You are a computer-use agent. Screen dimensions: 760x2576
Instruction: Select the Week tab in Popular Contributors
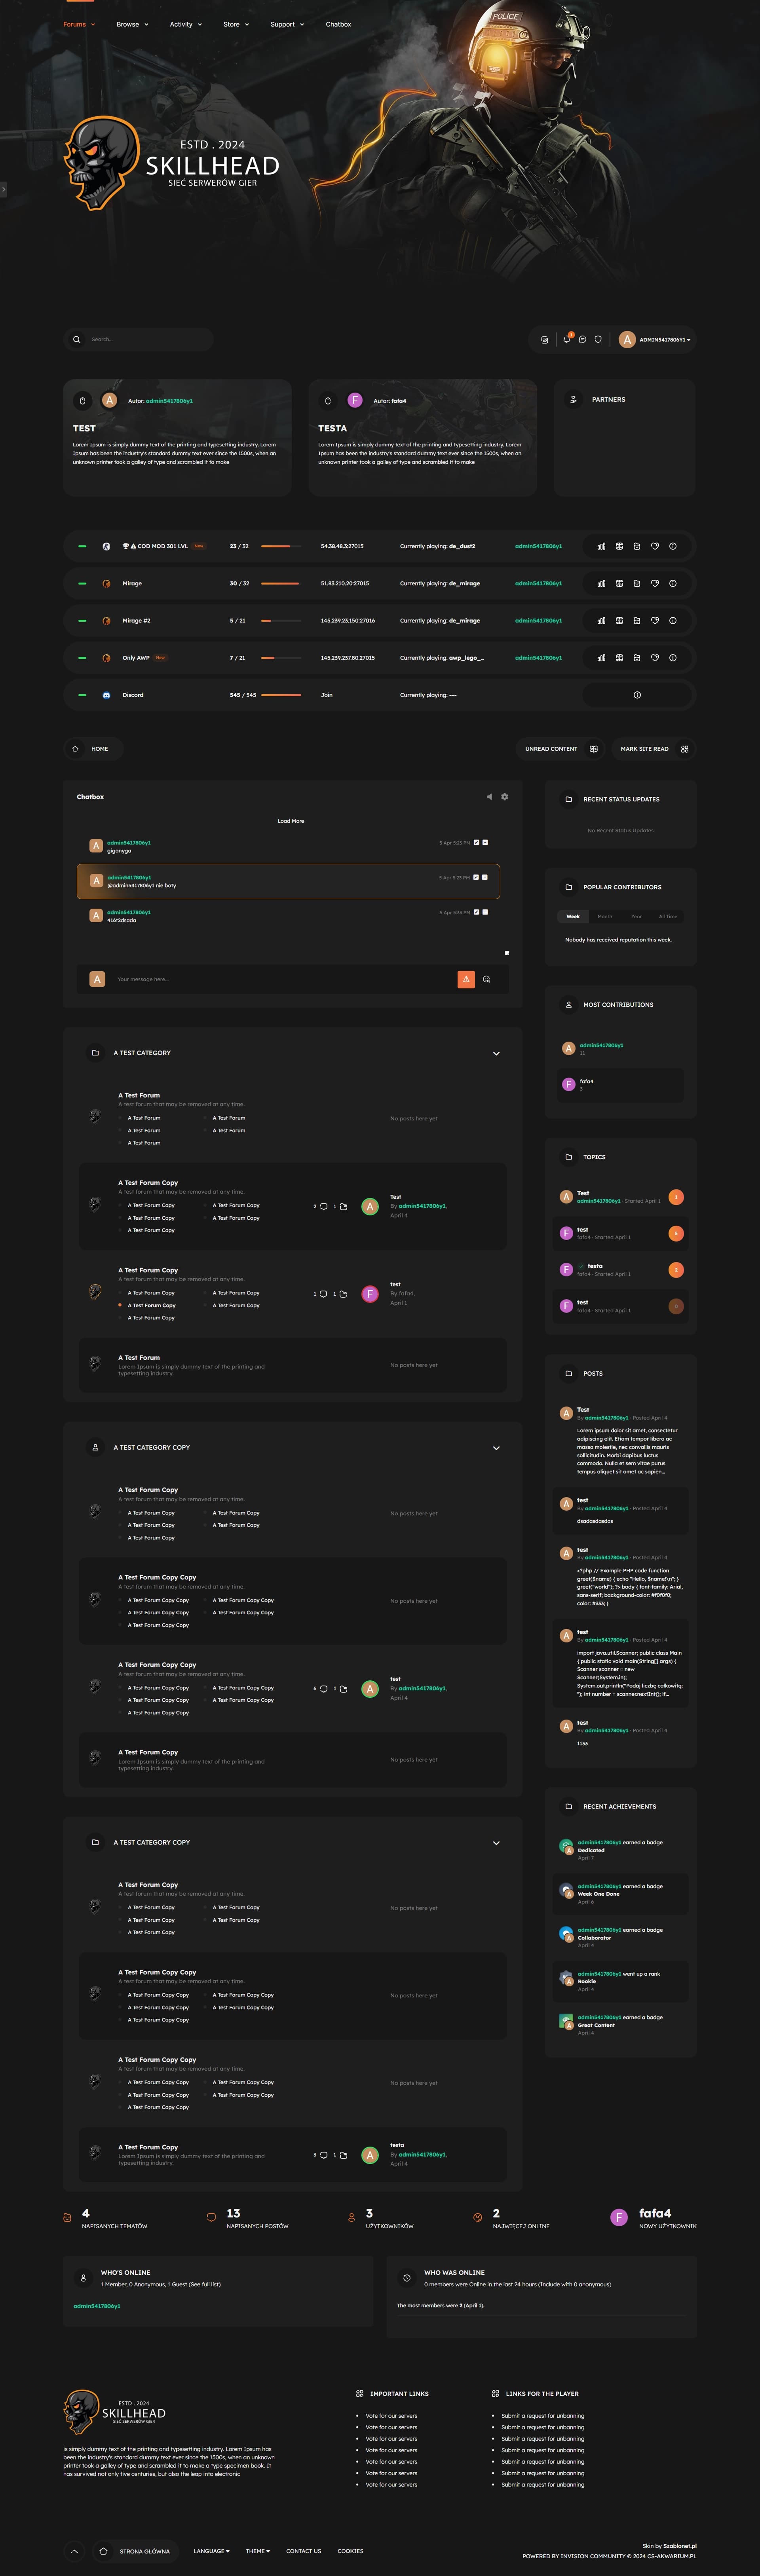(x=573, y=916)
